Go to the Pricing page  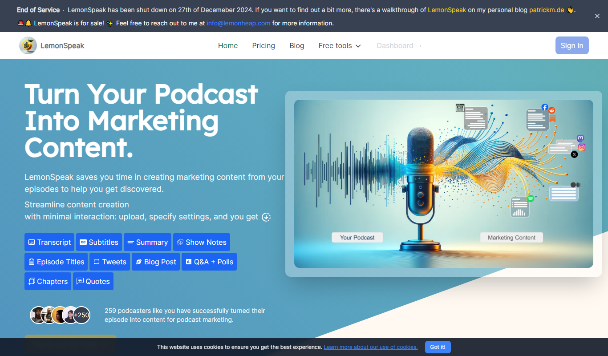pyautogui.click(x=263, y=45)
